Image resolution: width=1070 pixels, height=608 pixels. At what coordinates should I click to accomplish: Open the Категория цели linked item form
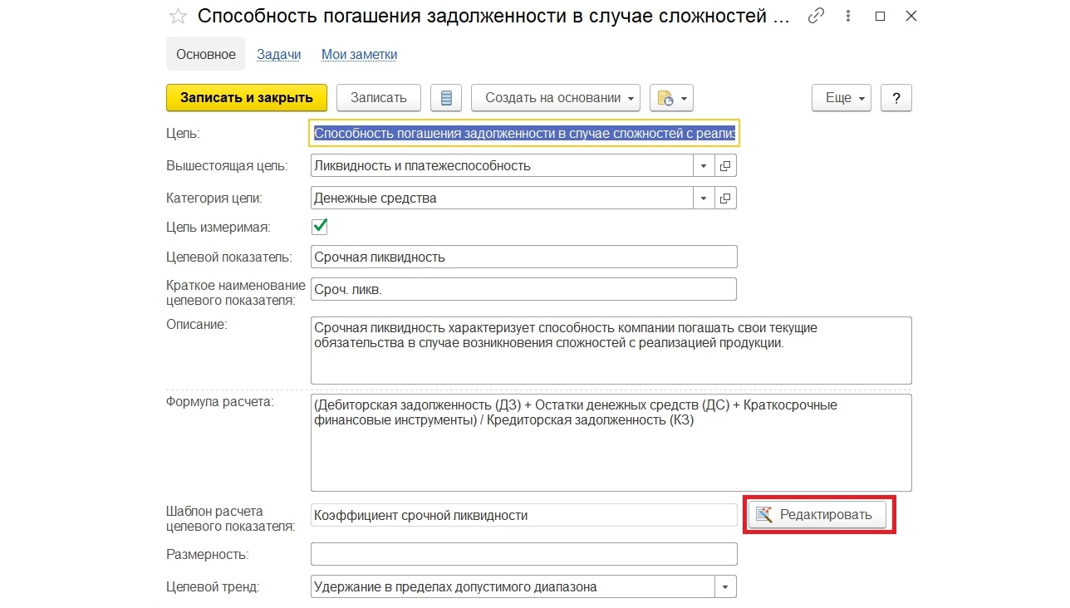pyautogui.click(x=725, y=199)
